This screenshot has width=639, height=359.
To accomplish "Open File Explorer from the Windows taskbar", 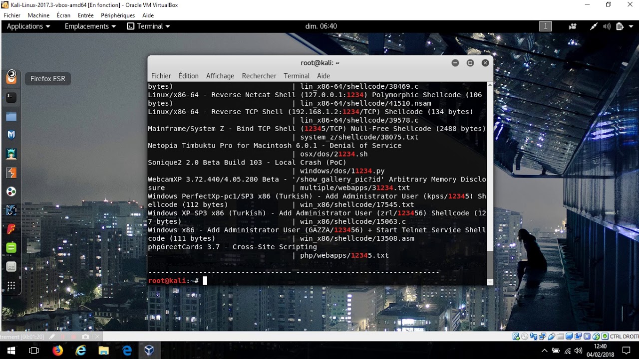I will click(x=103, y=351).
